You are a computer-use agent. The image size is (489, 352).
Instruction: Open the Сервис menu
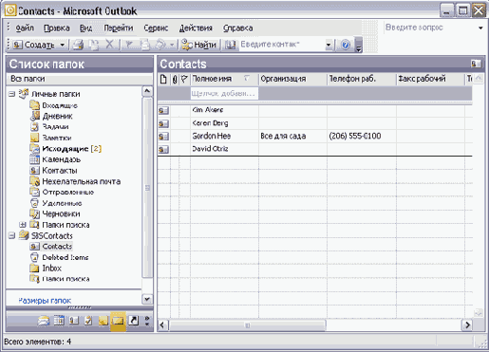tap(156, 28)
